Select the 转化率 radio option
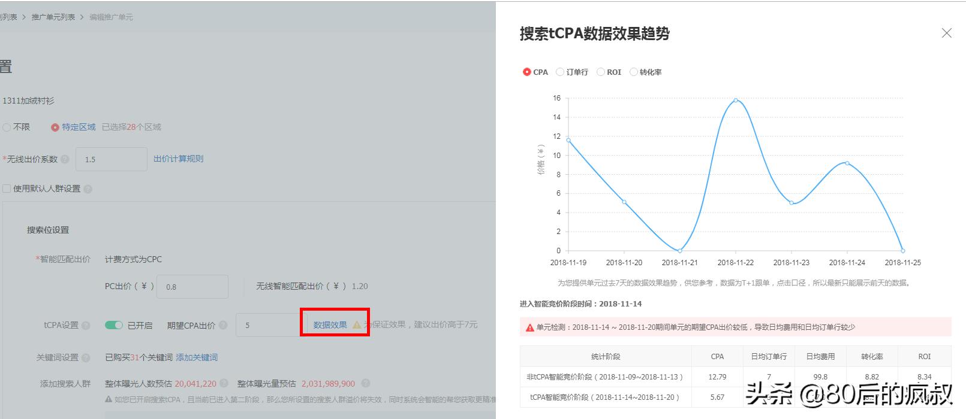The width and height of the screenshot is (966, 419). [633, 72]
